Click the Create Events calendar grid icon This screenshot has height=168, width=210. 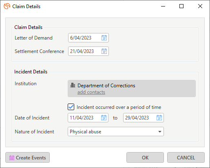coord(12,158)
